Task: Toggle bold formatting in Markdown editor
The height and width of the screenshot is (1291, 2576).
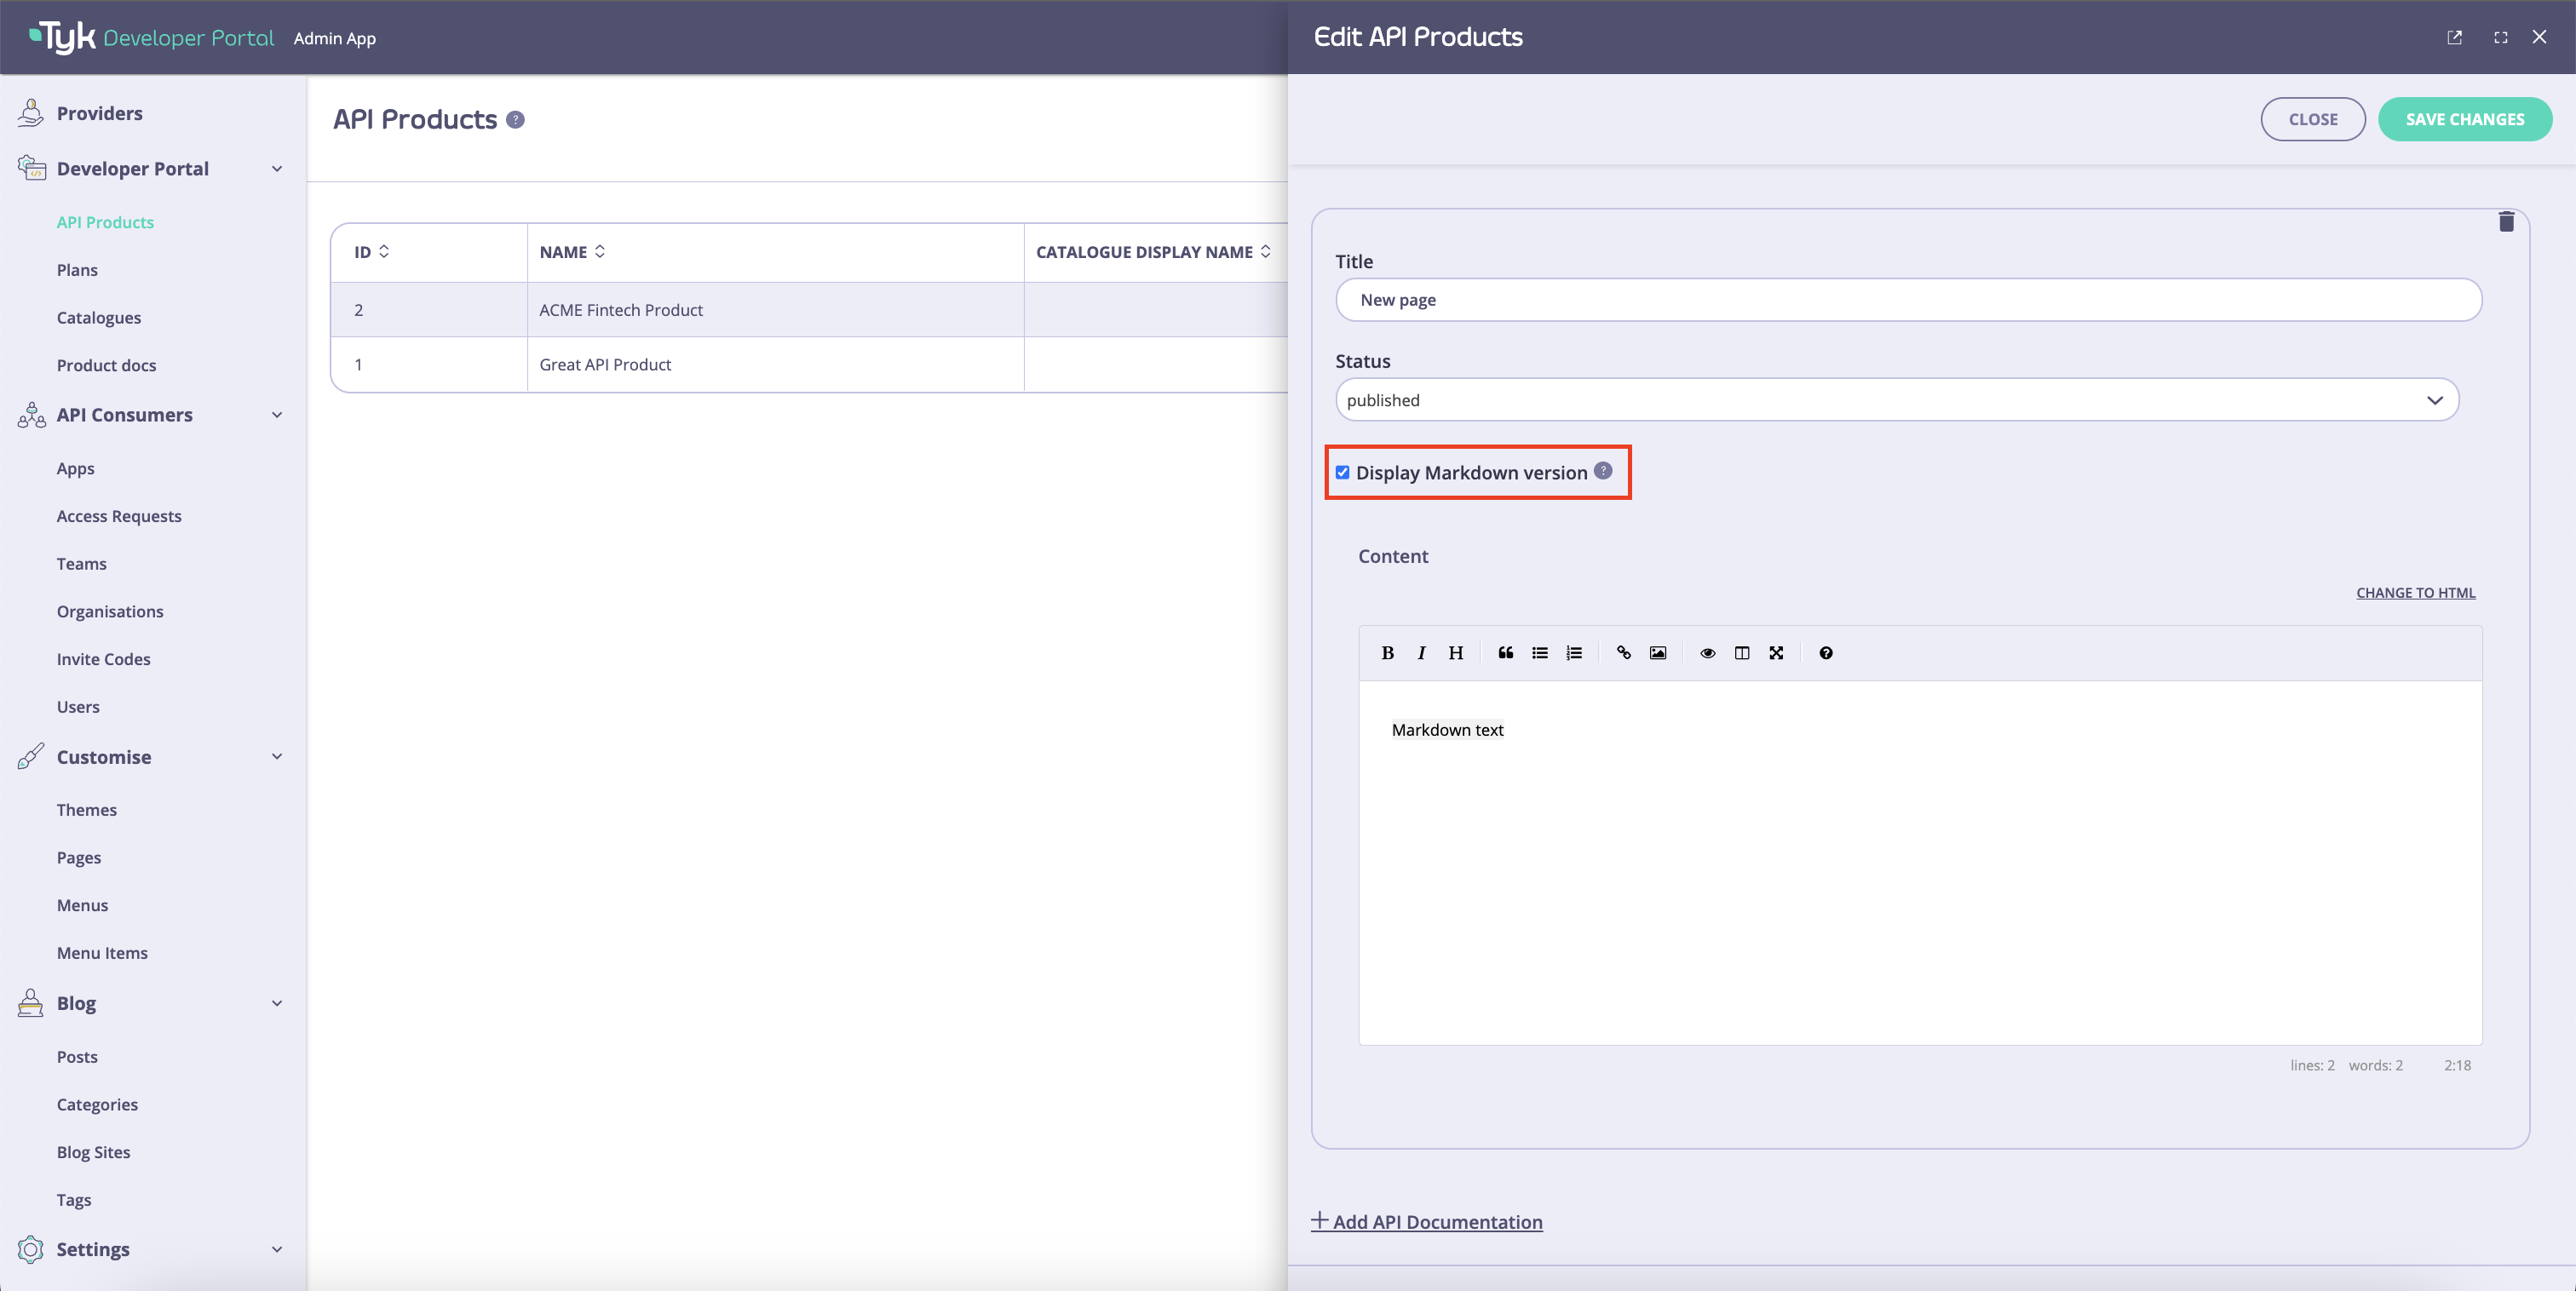Action: click(1387, 653)
